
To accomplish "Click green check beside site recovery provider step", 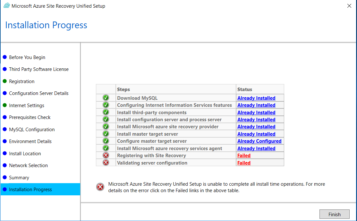I will (106, 127).
